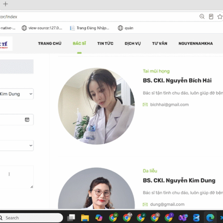Select the BÁC SĨ menu item
This screenshot has width=223, height=223.
point(79,43)
